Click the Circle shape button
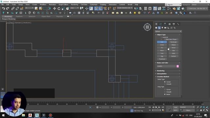Image resolution: width=210 pixels, height=118 pixels. [162, 45]
